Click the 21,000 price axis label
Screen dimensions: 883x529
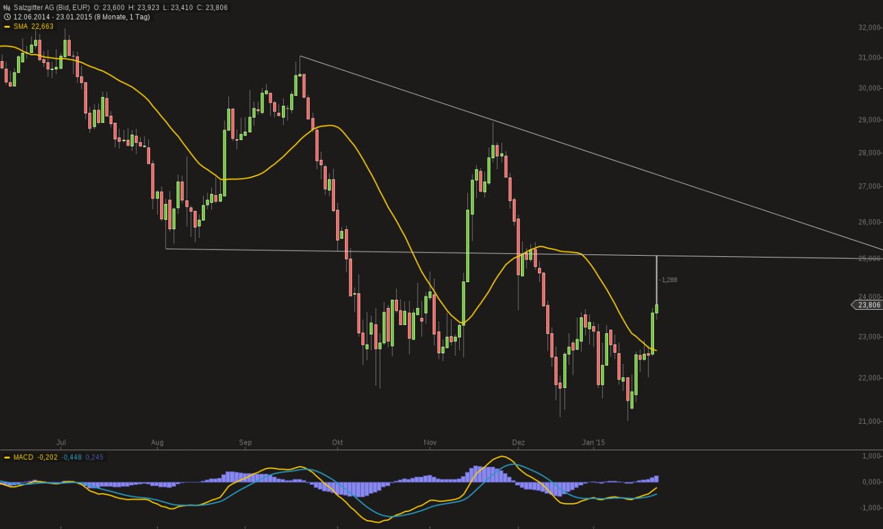click(869, 421)
